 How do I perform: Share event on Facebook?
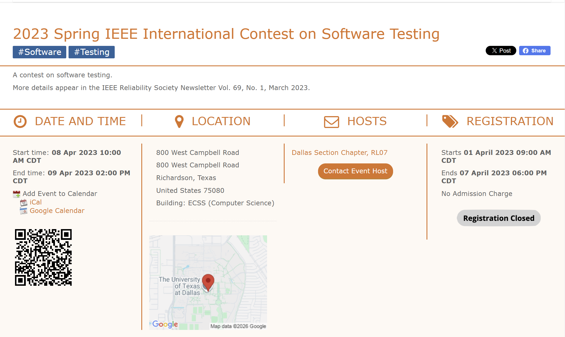[535, 51]
